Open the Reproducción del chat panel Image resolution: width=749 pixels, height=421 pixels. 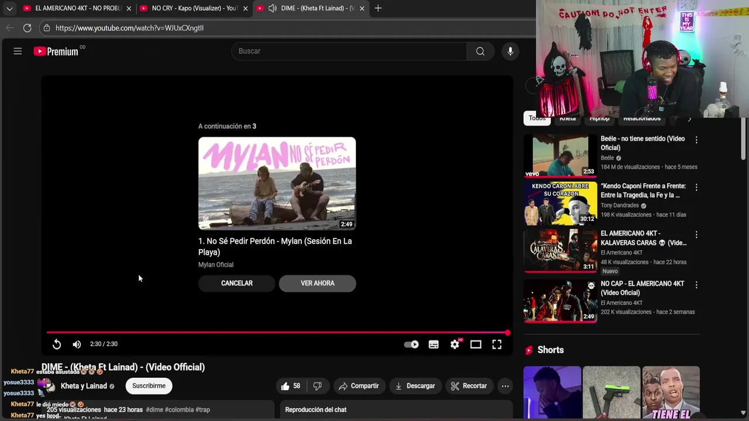[x=396, y=410]
